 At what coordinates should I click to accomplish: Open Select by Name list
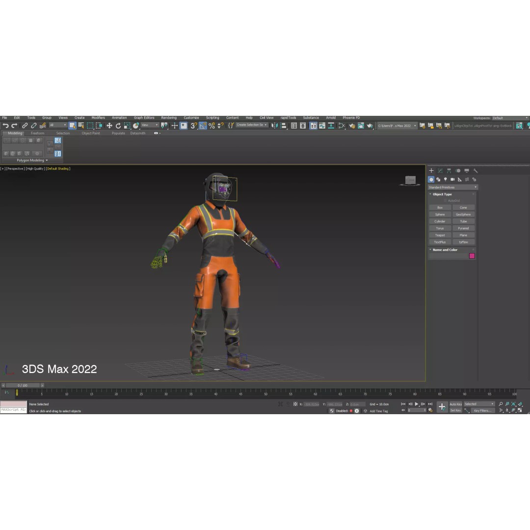click(x=81, y=126)
